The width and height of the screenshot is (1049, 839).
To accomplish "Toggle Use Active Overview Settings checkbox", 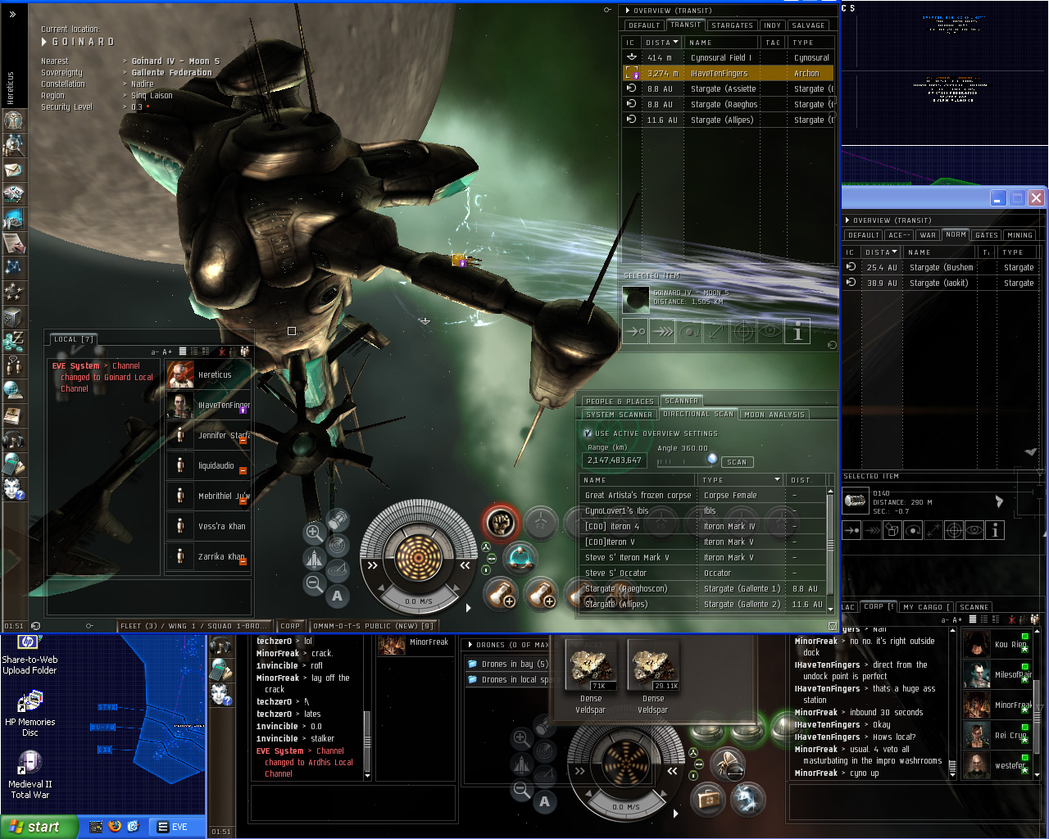I will 588,433.
